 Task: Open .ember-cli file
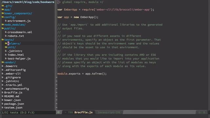click(12, 73)
